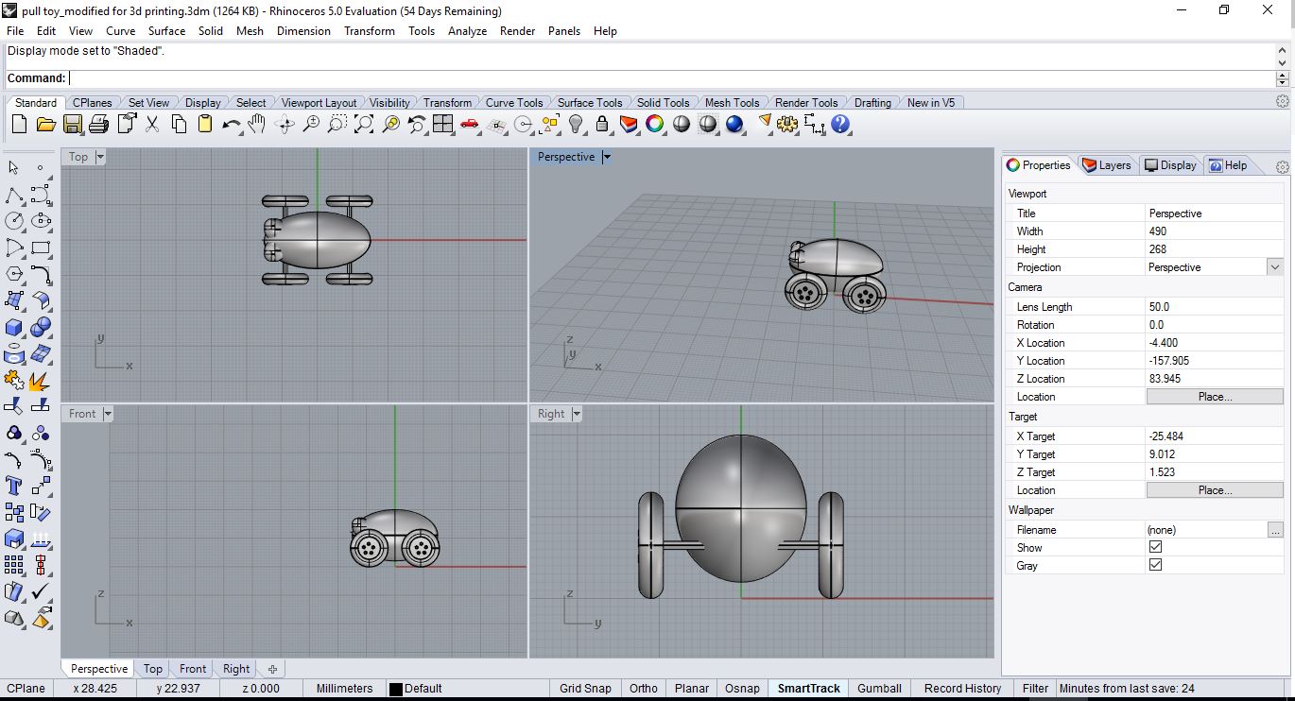
Task: Click the light bulb hide objects icon
Action: pyautogui.click(x=576, y=124)
